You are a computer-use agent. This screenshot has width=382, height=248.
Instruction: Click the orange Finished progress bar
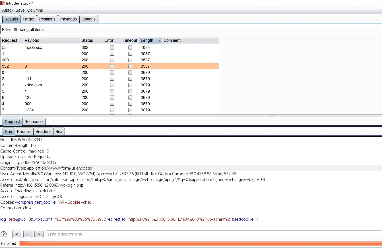201,243
